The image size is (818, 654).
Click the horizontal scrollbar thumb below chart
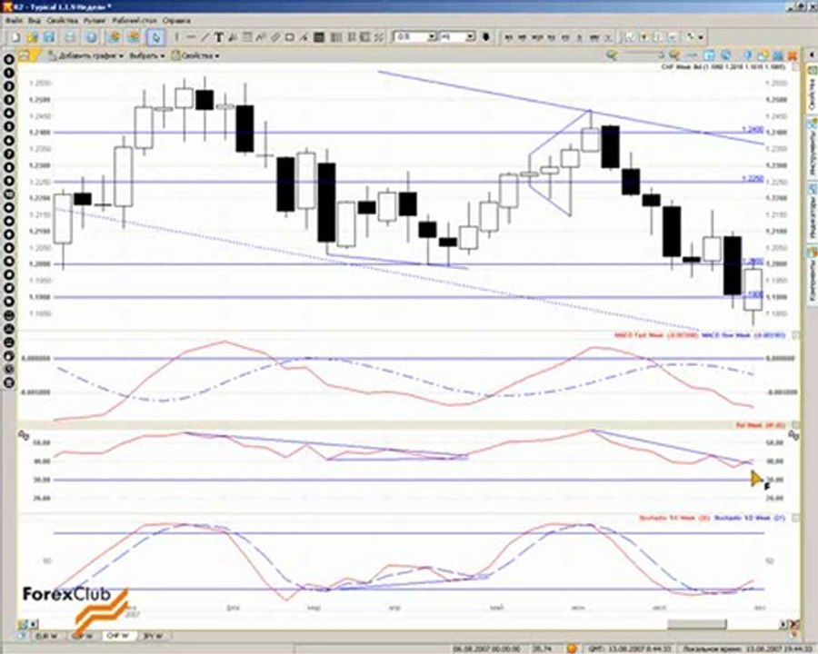click(x=696, y=624)
